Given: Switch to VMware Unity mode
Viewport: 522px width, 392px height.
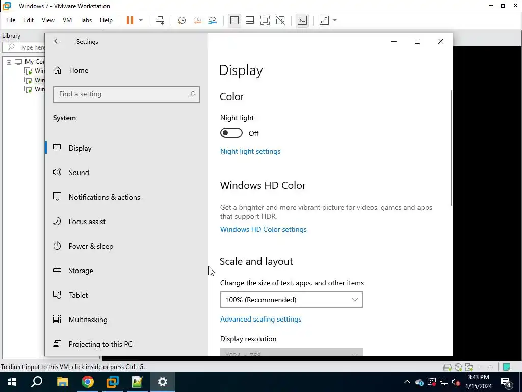Looking at the screenshot, I should (x=280, y=20).
